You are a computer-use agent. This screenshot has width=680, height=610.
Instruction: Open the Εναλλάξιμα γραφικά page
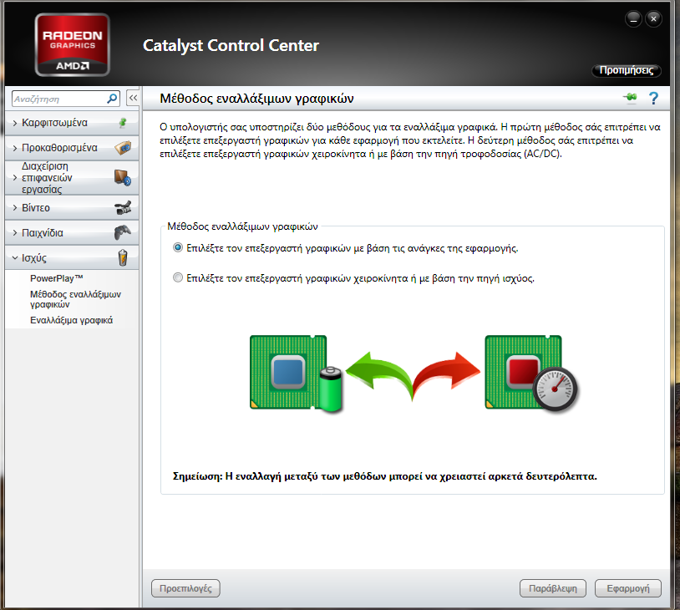[72, 320]
